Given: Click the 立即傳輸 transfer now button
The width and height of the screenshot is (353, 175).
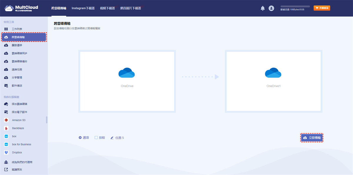Looking at the screenshot, I should click(312, 138).
